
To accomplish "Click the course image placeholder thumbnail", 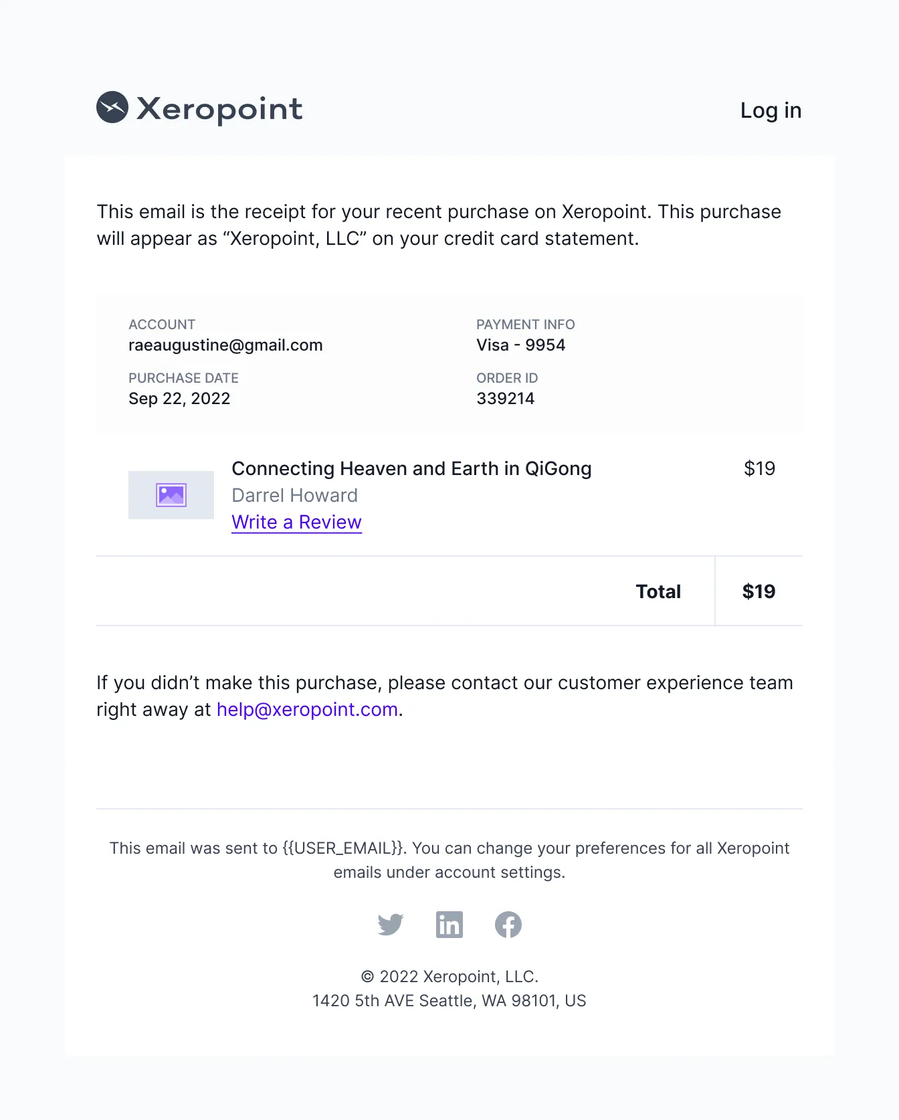I will (171, 495).
